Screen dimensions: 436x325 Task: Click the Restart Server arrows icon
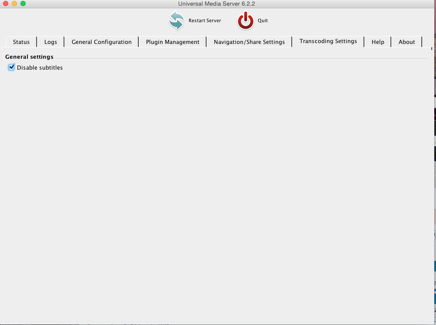176,20
